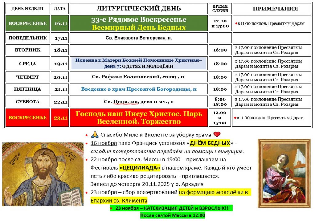Click the highlighted «ЦЕЦИЛИАДА» festival name
The image size is (315, 221).
click(140, 168)
